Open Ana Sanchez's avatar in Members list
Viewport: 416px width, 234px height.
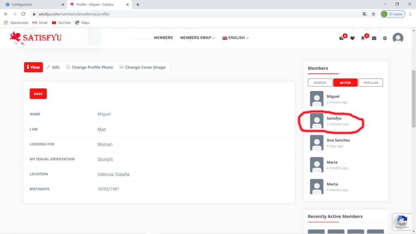(x=316, y=143)
